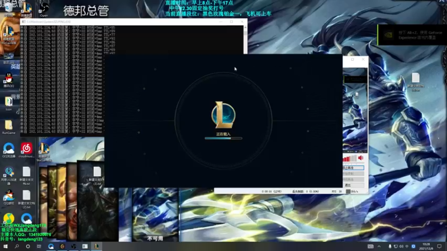Open the orange G app on taskbar
Image resolution: width=447 pixels, height=251 pixels.
62,246
